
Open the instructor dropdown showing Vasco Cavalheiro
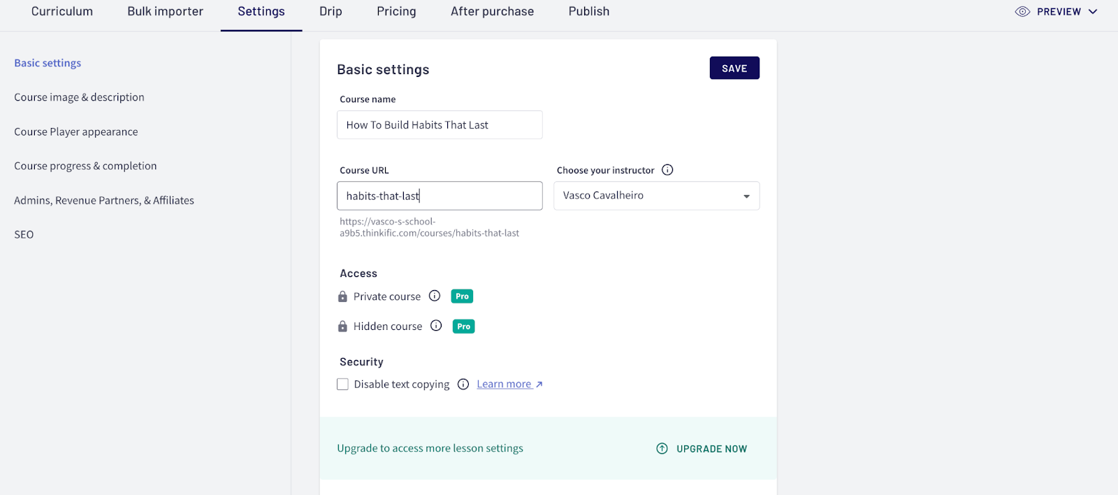[x=657, y=196]
